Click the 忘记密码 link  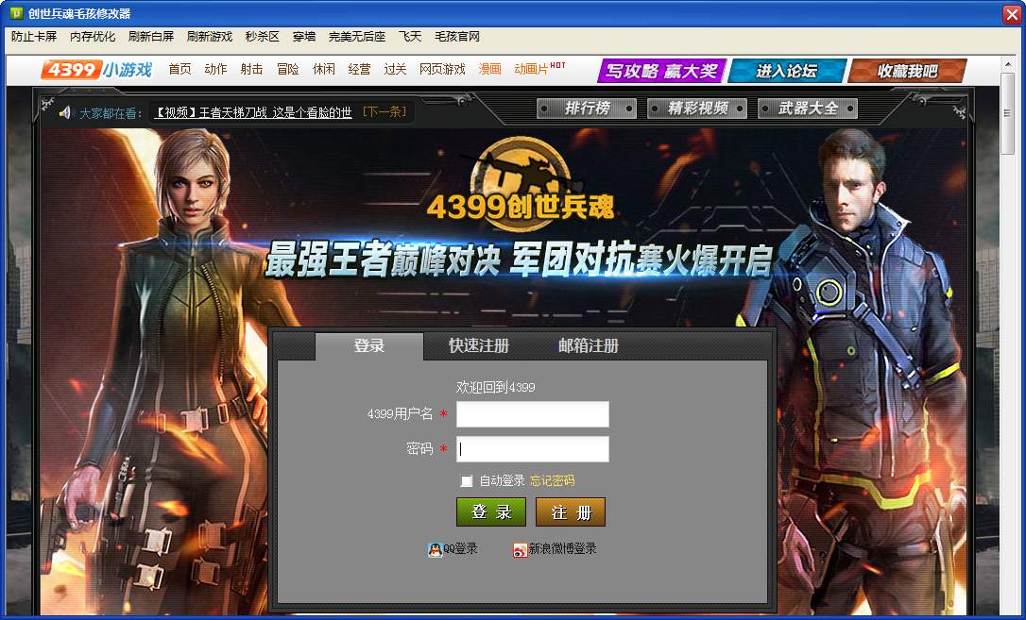click(x=553, y=481)
